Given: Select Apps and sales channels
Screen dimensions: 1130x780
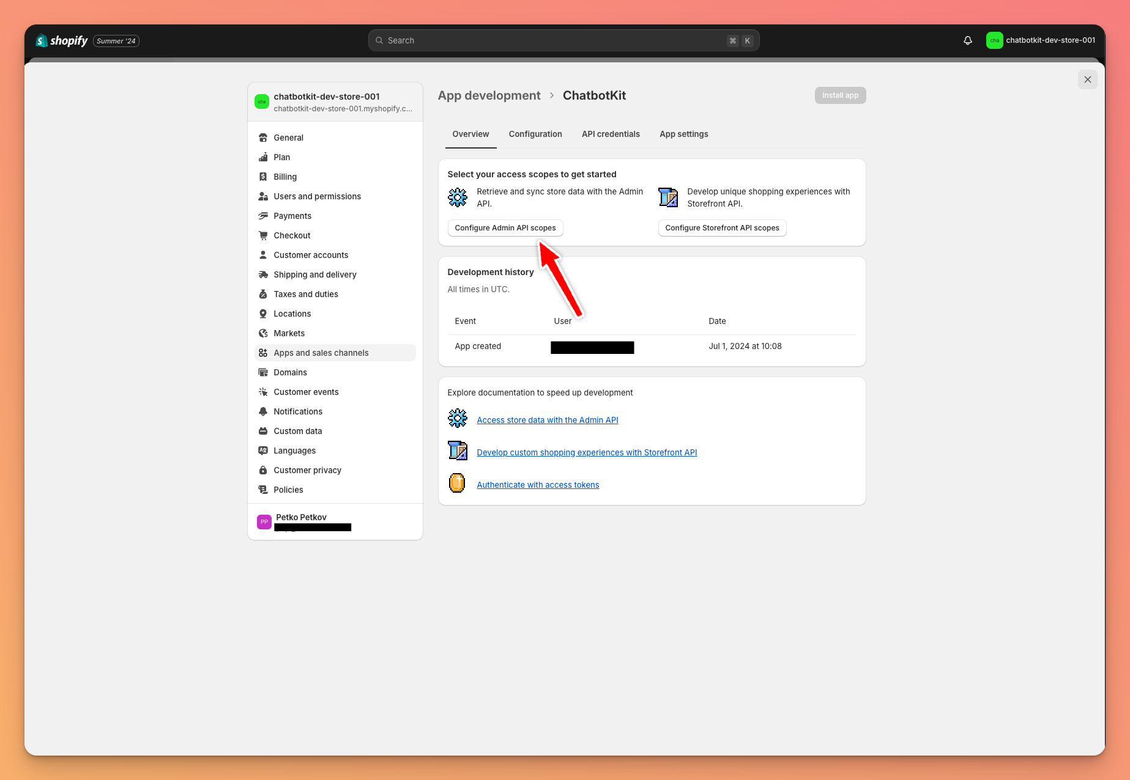Looking at the screenshot, I should click(335, 353).
